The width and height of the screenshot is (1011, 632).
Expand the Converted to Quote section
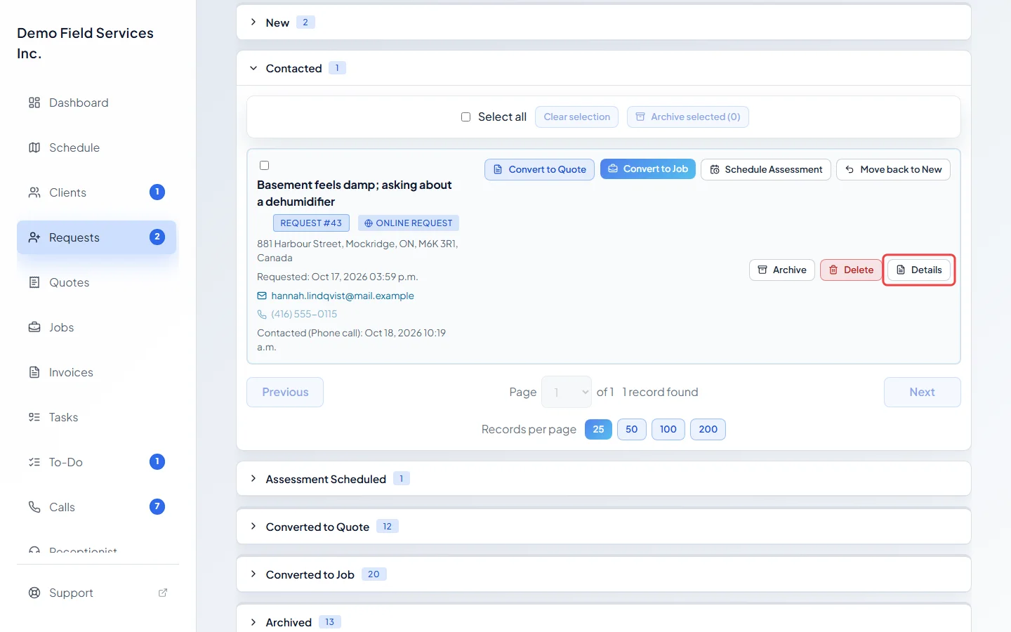[x=604, y=527]
